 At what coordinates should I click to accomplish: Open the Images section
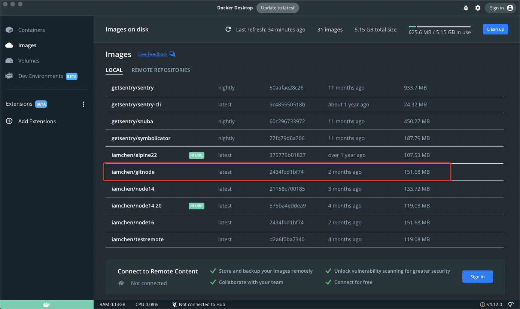point(27,45)
